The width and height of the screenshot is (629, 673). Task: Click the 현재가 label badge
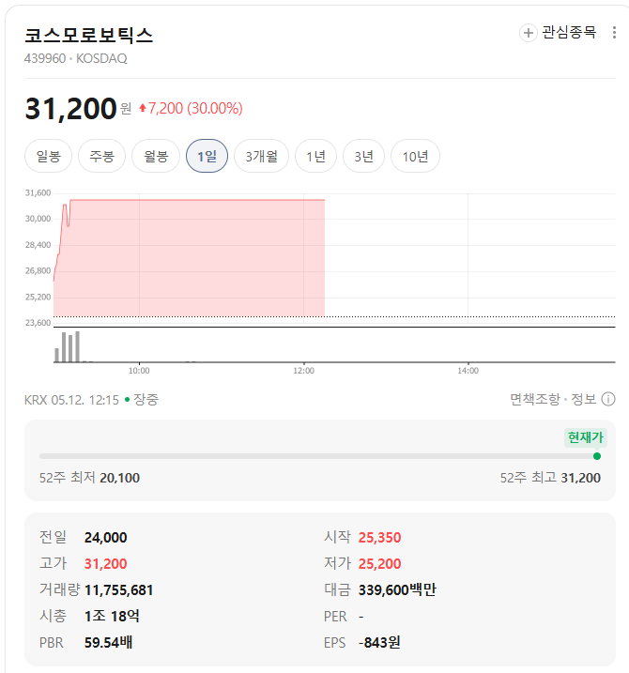coord(586,437)
